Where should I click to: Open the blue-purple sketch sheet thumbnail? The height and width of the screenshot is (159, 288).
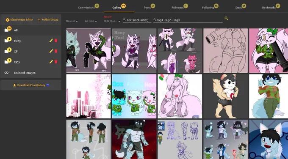180,140
